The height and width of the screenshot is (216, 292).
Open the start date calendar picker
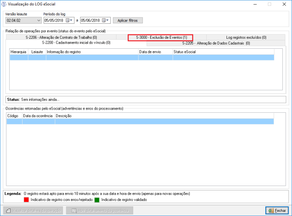point(68,20)
